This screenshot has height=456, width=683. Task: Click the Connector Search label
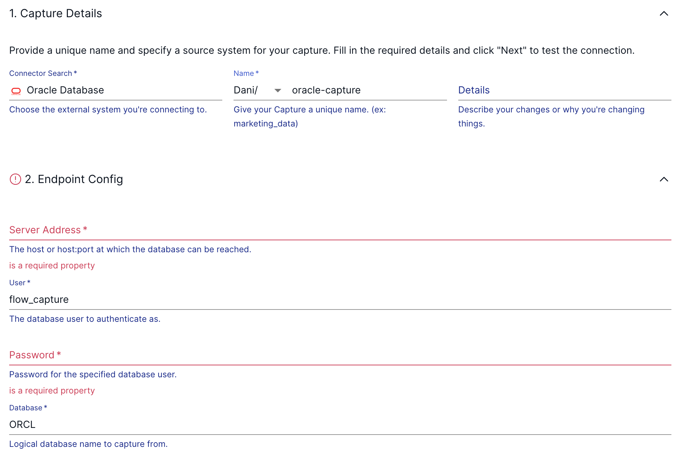(x=41, y=73)
